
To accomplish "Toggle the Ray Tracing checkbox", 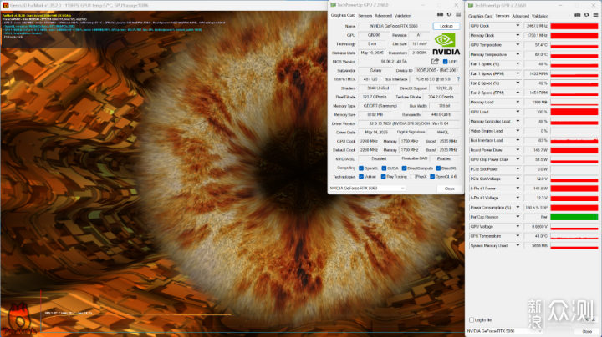I will point(383,177).
